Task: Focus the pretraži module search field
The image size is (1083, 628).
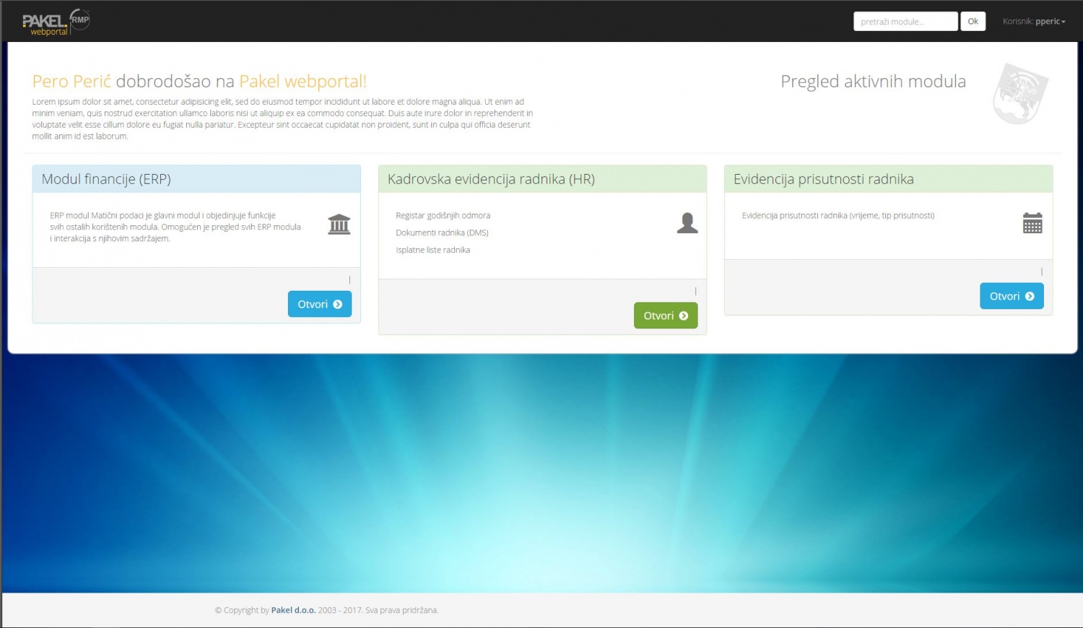Action: [x=905, y=22]
